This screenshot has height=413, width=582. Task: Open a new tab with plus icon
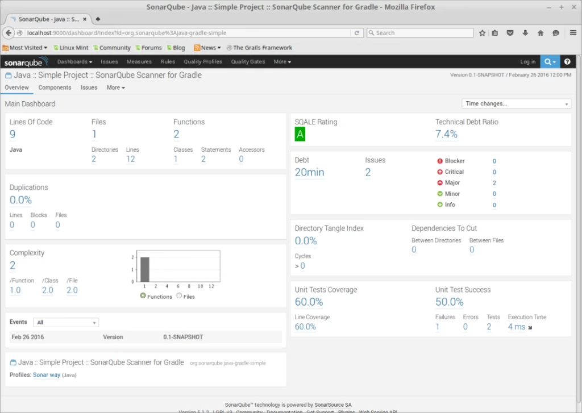point(98,19)
